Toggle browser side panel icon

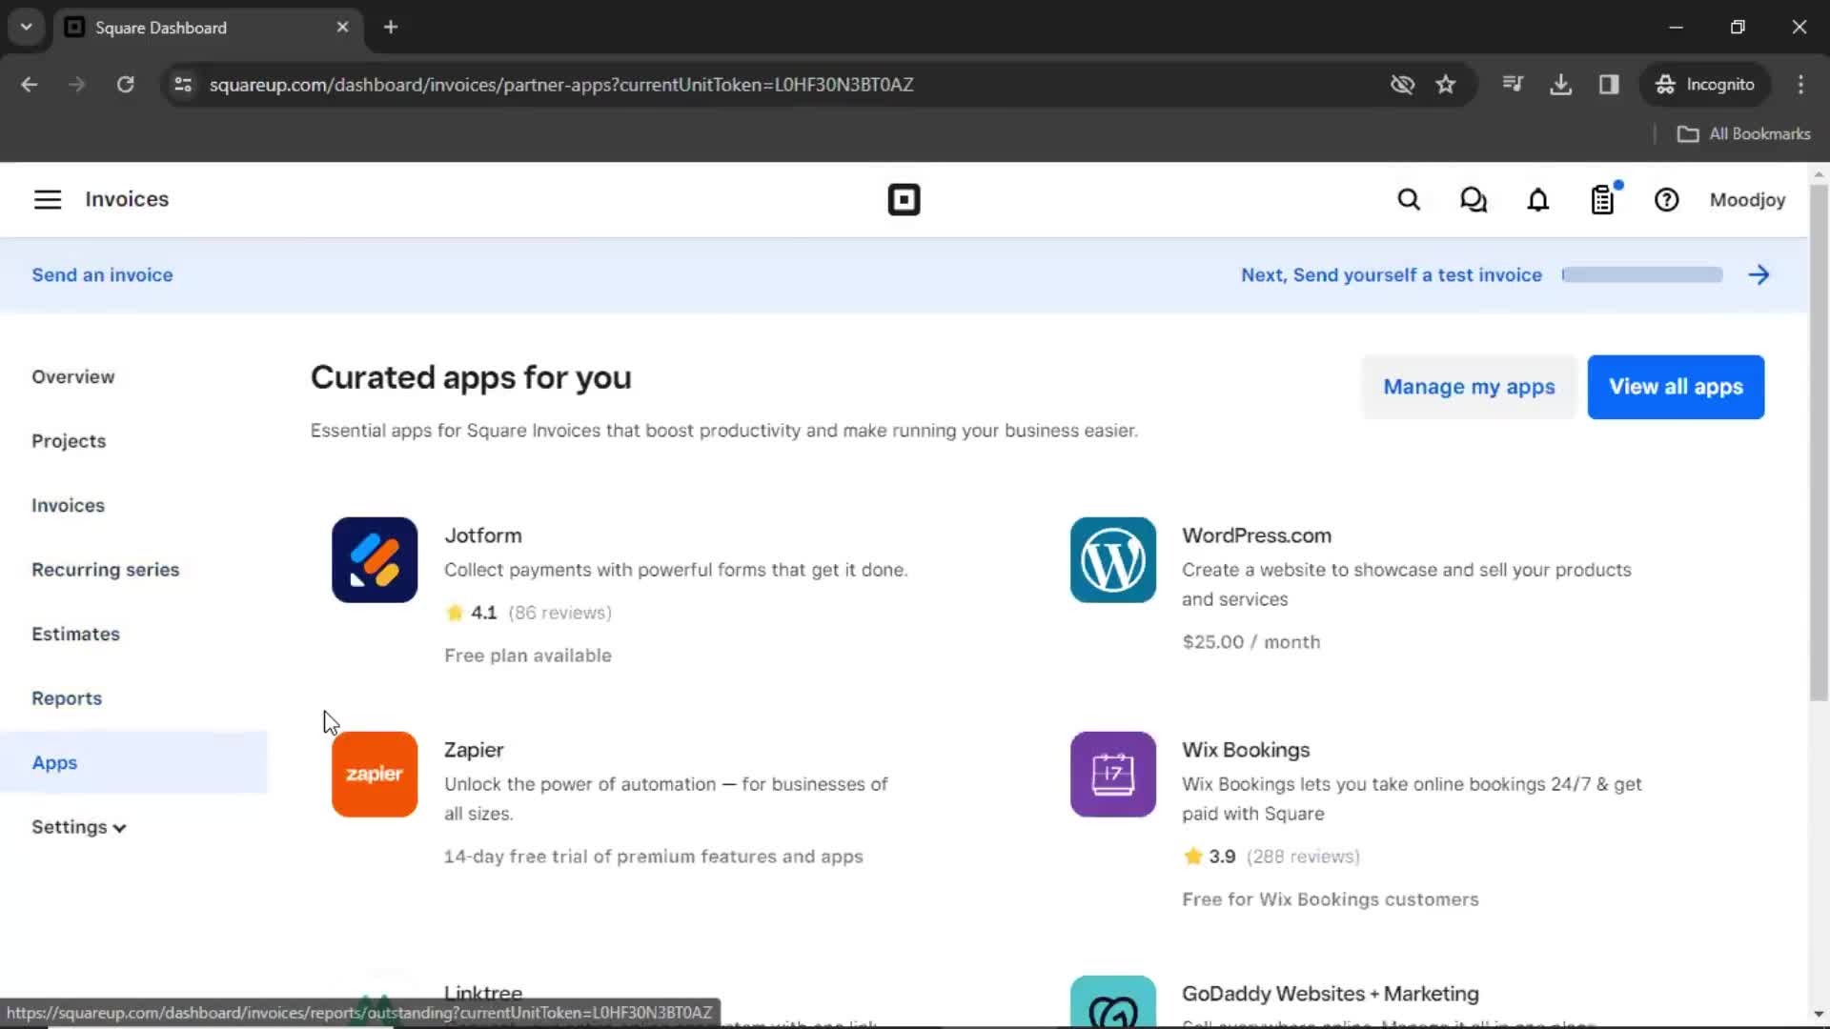(x=1609, y=85)
